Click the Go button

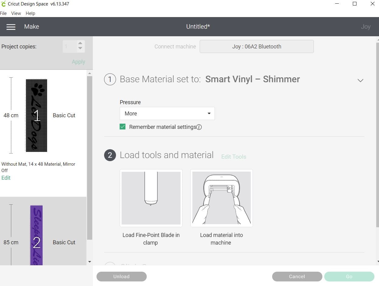coord(349,277)
